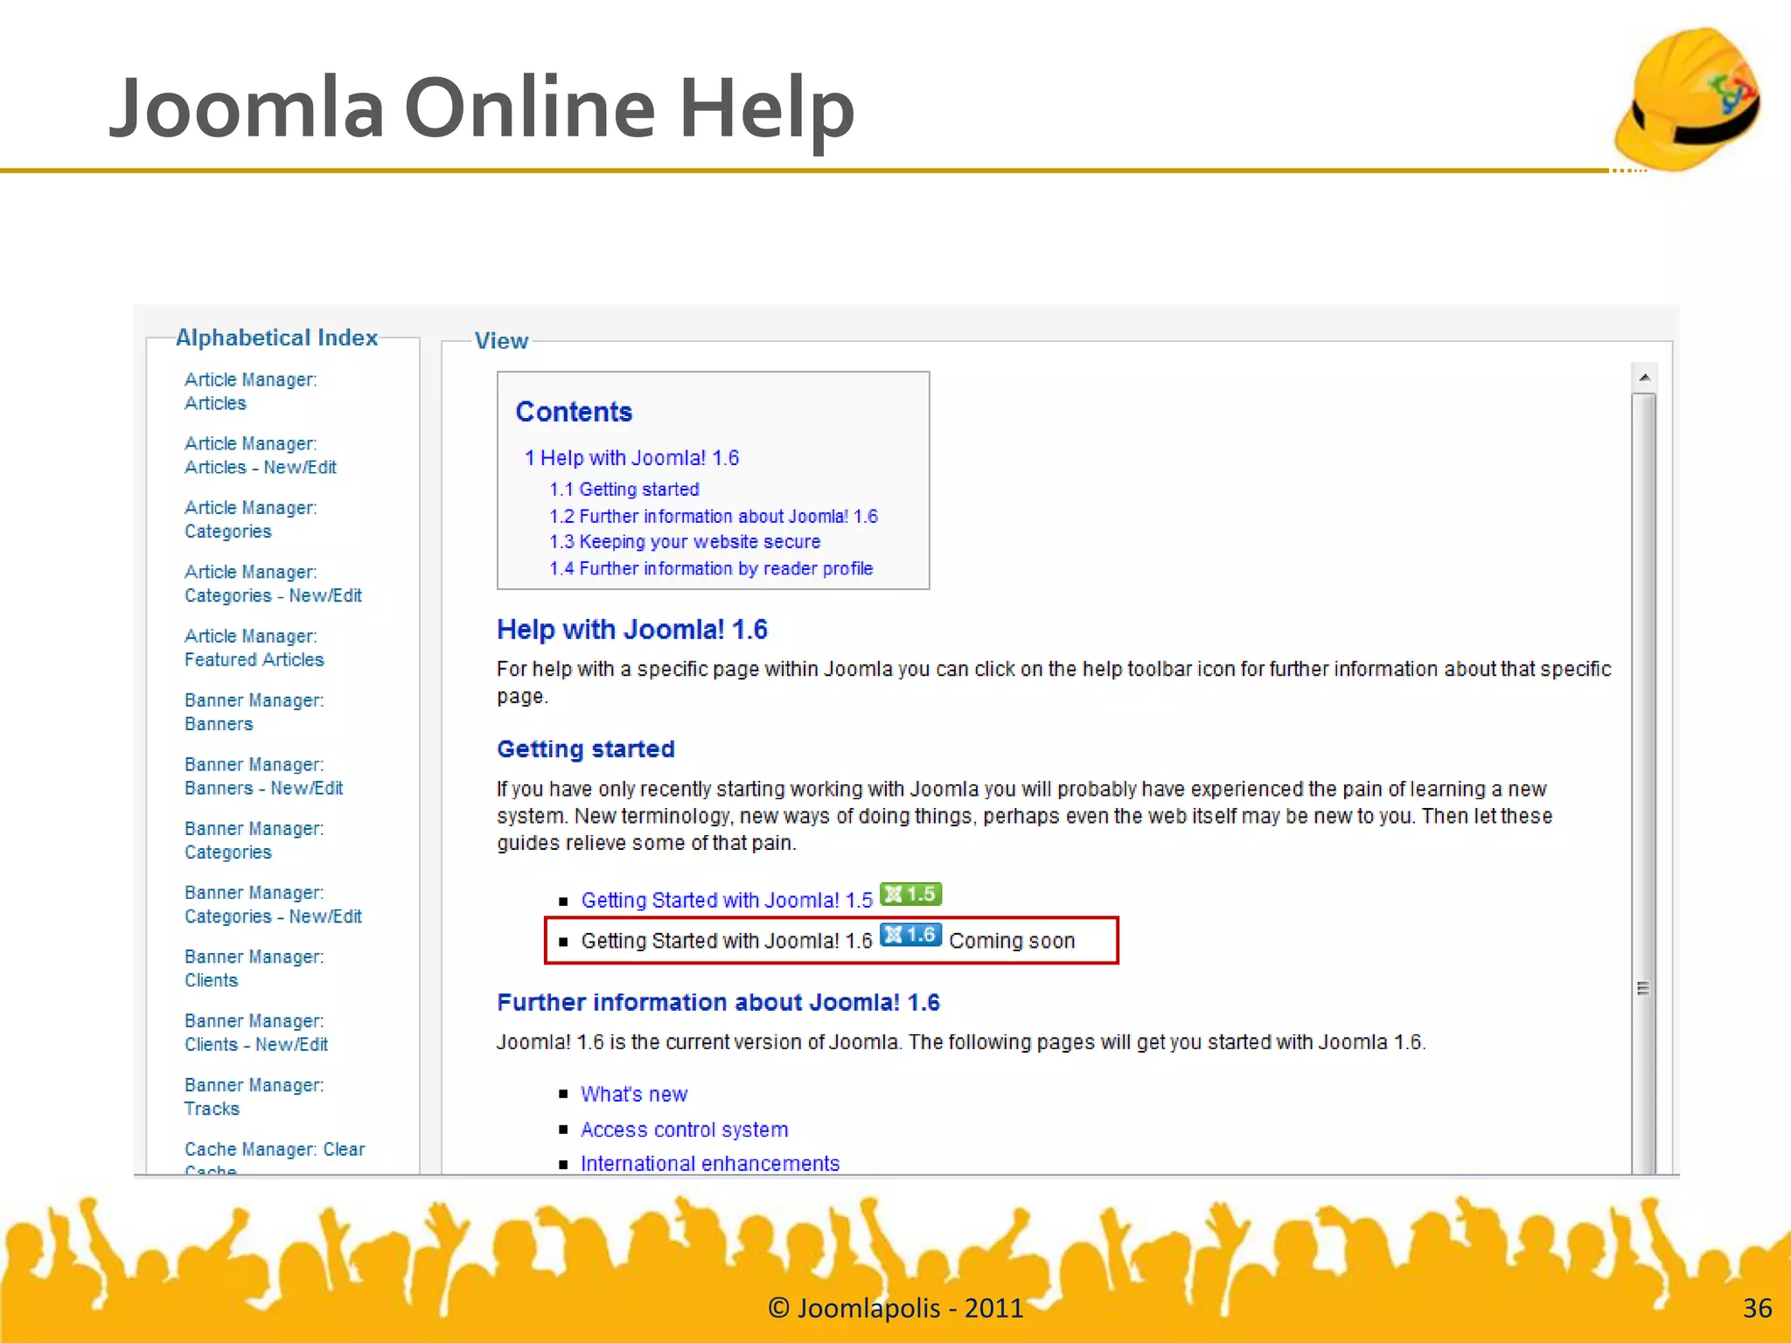Screen dimensions: 1791x1343
Task: Open Banner Manager: Banners help topic
Action: (x=254, y=713)
